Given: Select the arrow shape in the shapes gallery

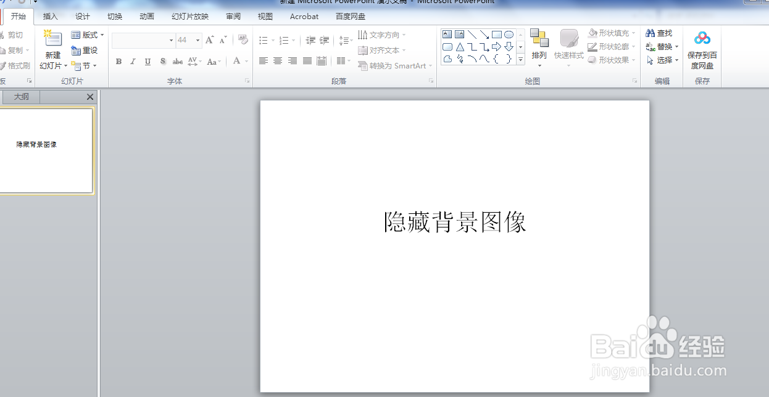Looking at the screenshot, I should [x=497, y=46].
